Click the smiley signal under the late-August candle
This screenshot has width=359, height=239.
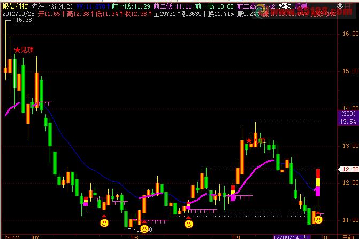coord(189,224)
